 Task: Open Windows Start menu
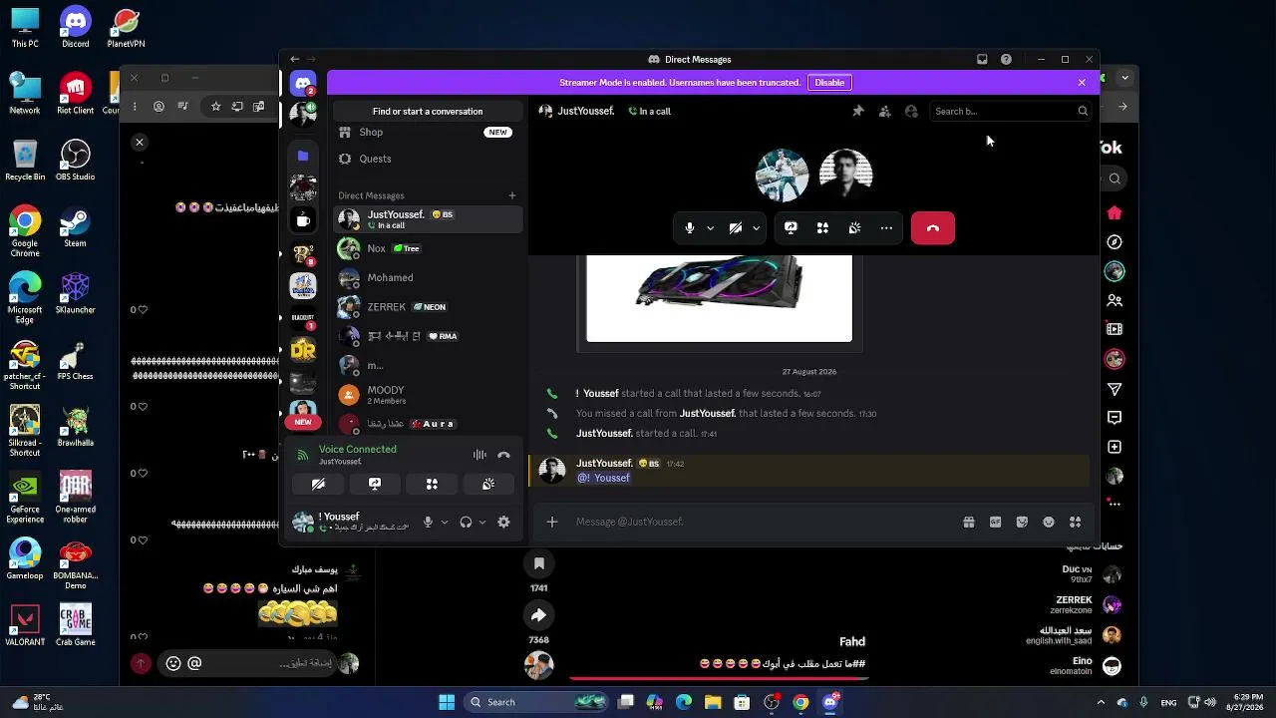pos(447,702)
